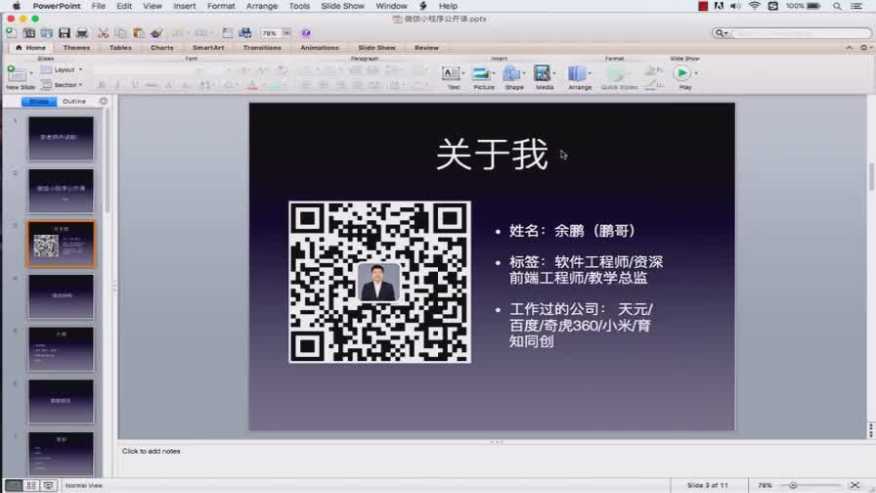876x493 pixels.
Task: Select slide 4 thumbnail
Action: pos(62,296)
